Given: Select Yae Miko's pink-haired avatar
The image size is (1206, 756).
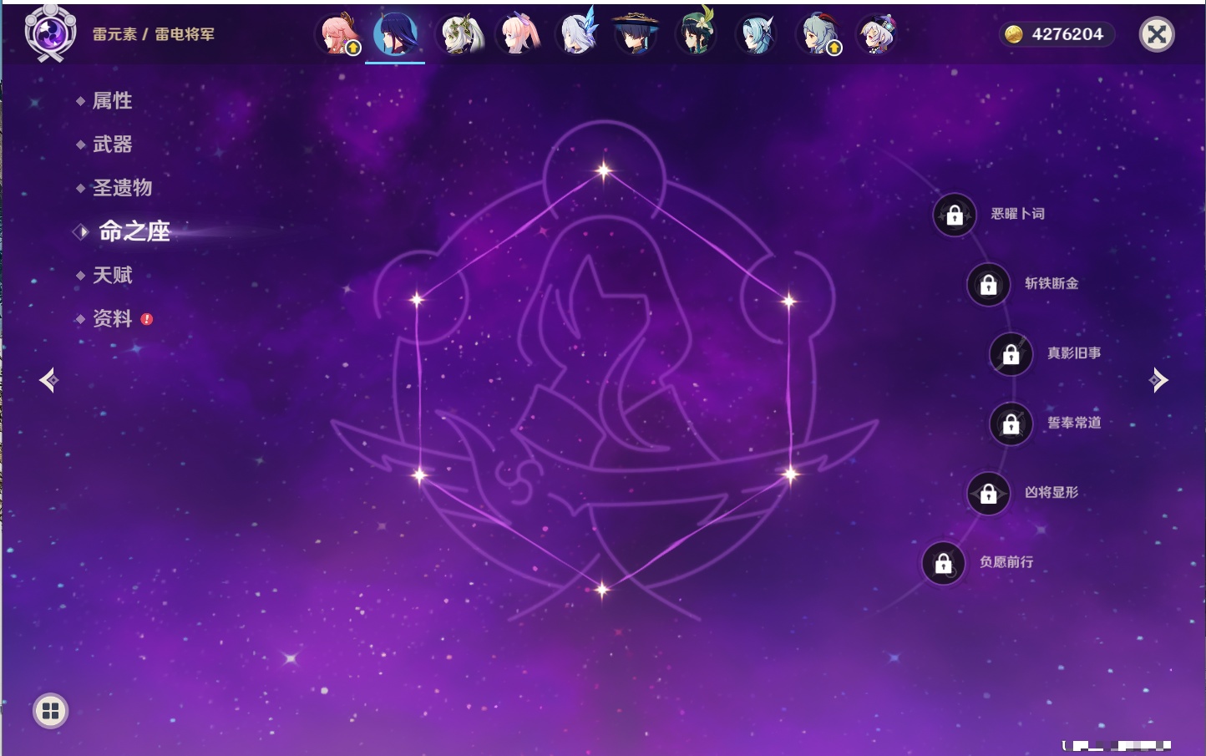Looking at the screenshot, I should point(338,34).
